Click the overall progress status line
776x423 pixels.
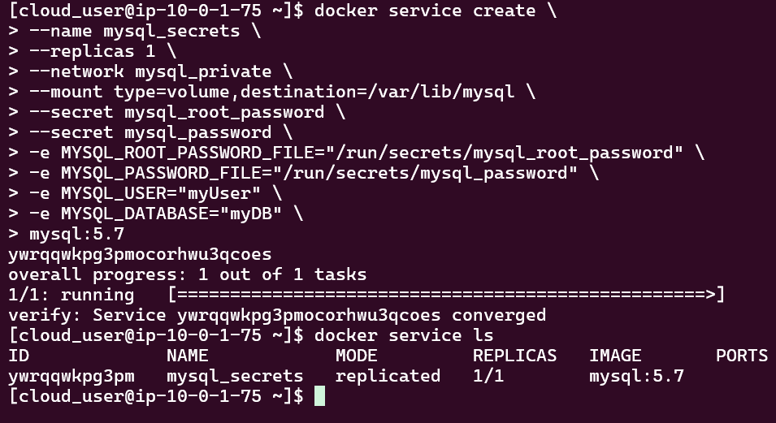(x=187, y=274)
